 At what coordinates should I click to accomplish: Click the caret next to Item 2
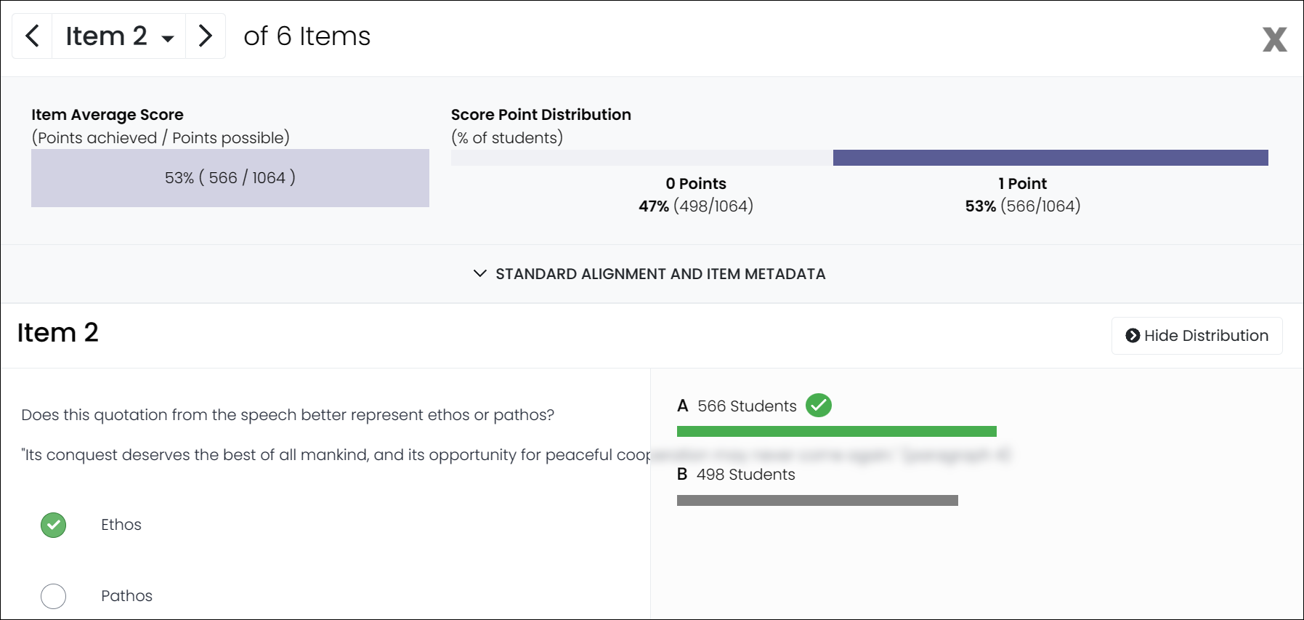pos(169,37)
